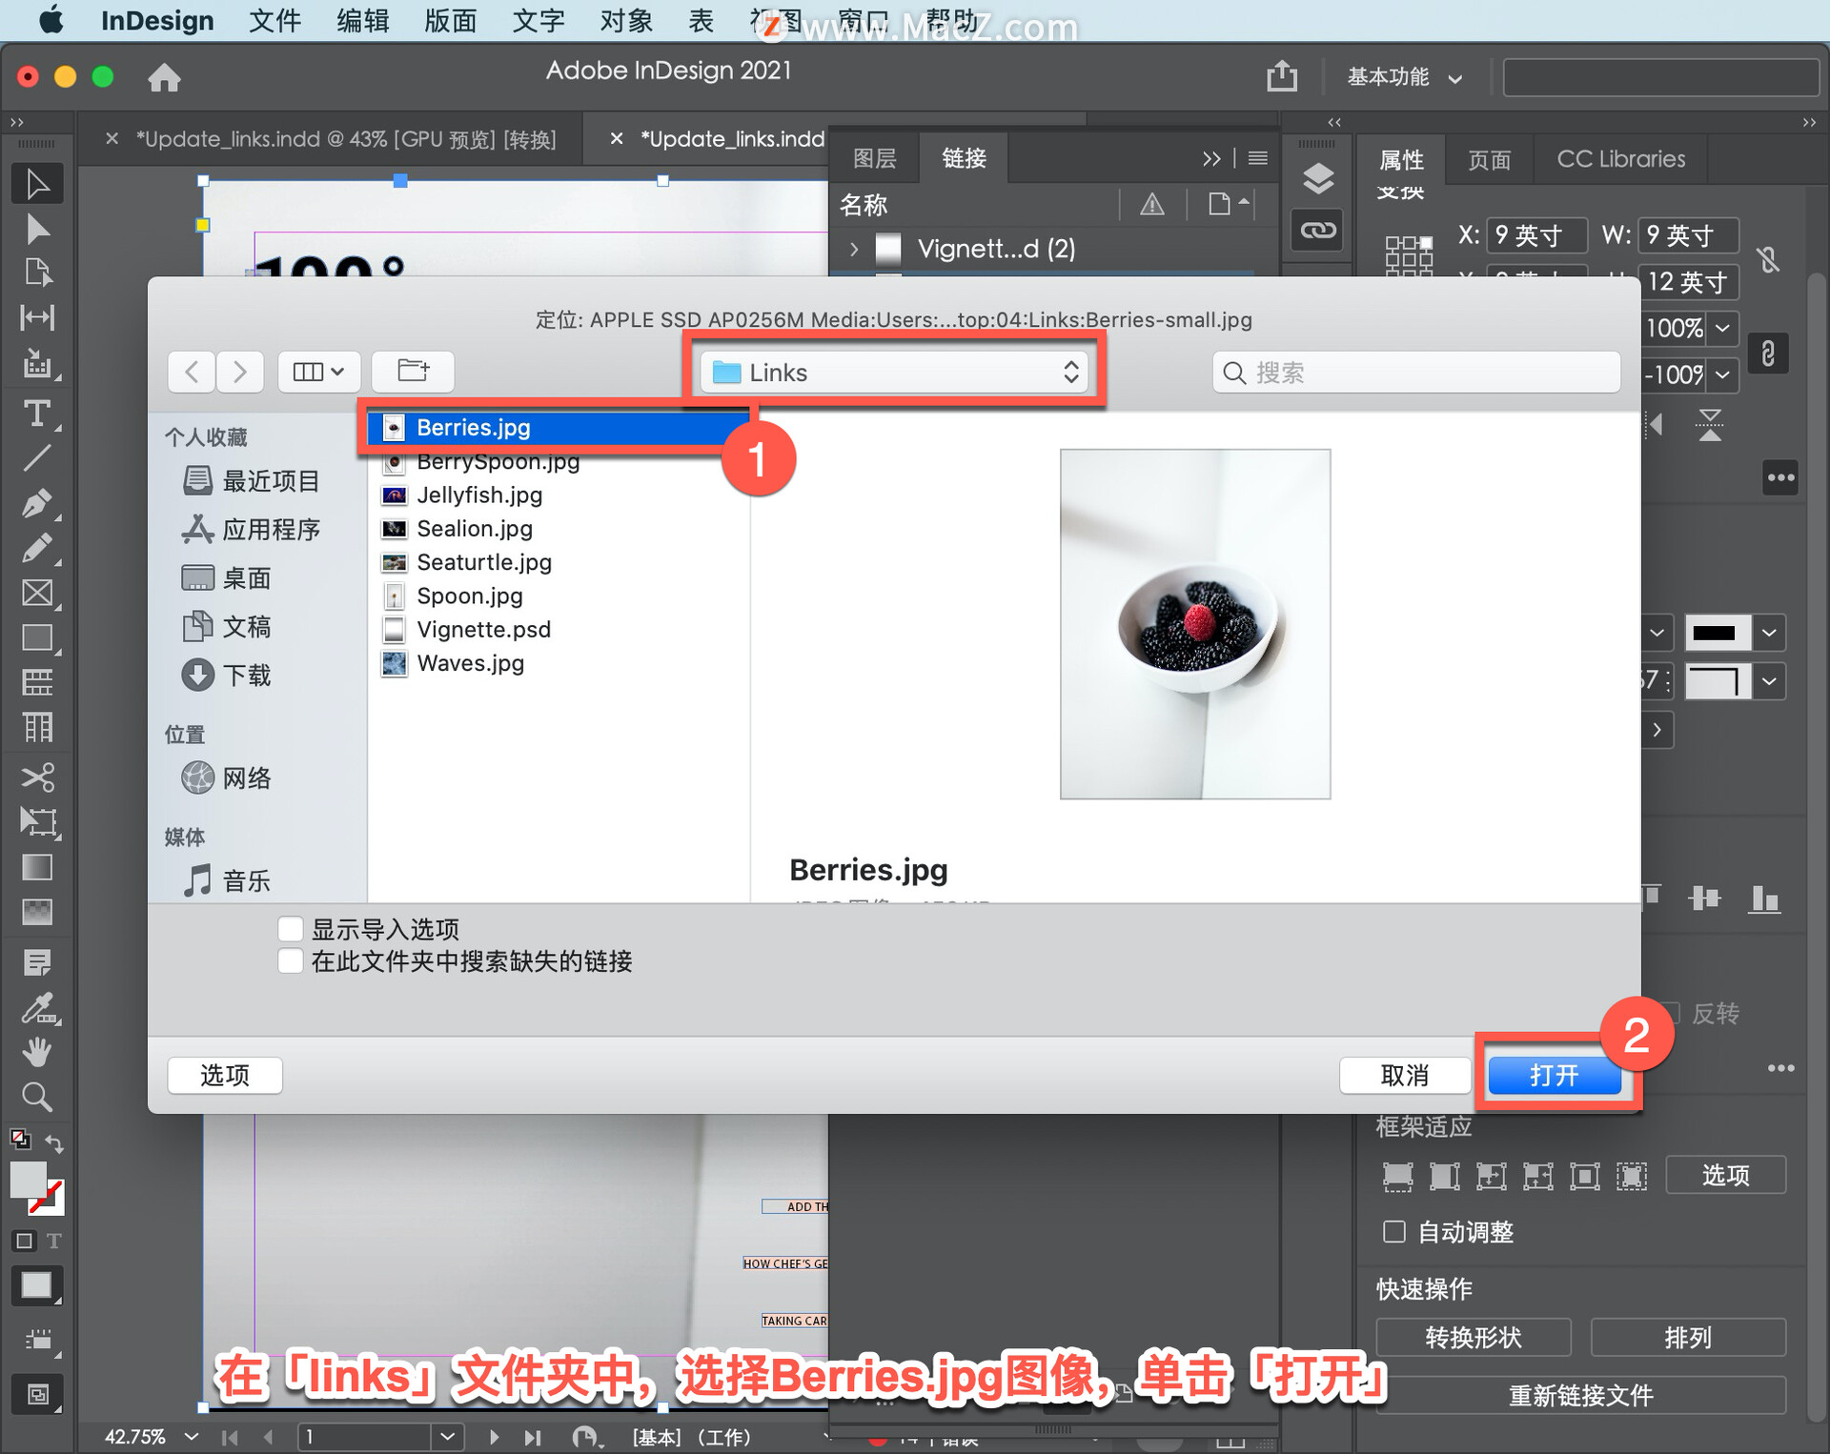
Task: Click the 取消 button
Action: pyautogui.click(x=1404, y=1075)
